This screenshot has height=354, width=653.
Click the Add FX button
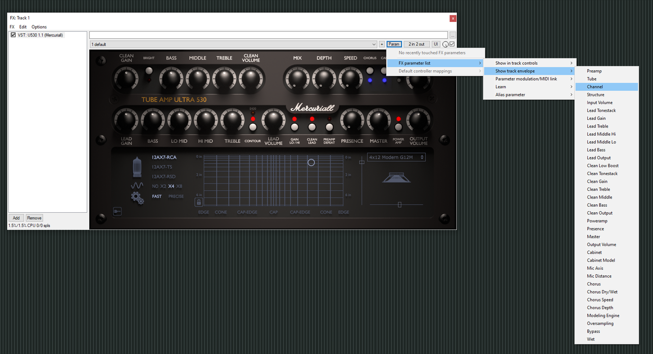coord(16,218)
